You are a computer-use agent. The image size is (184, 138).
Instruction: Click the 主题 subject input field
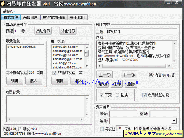point(141,32)
